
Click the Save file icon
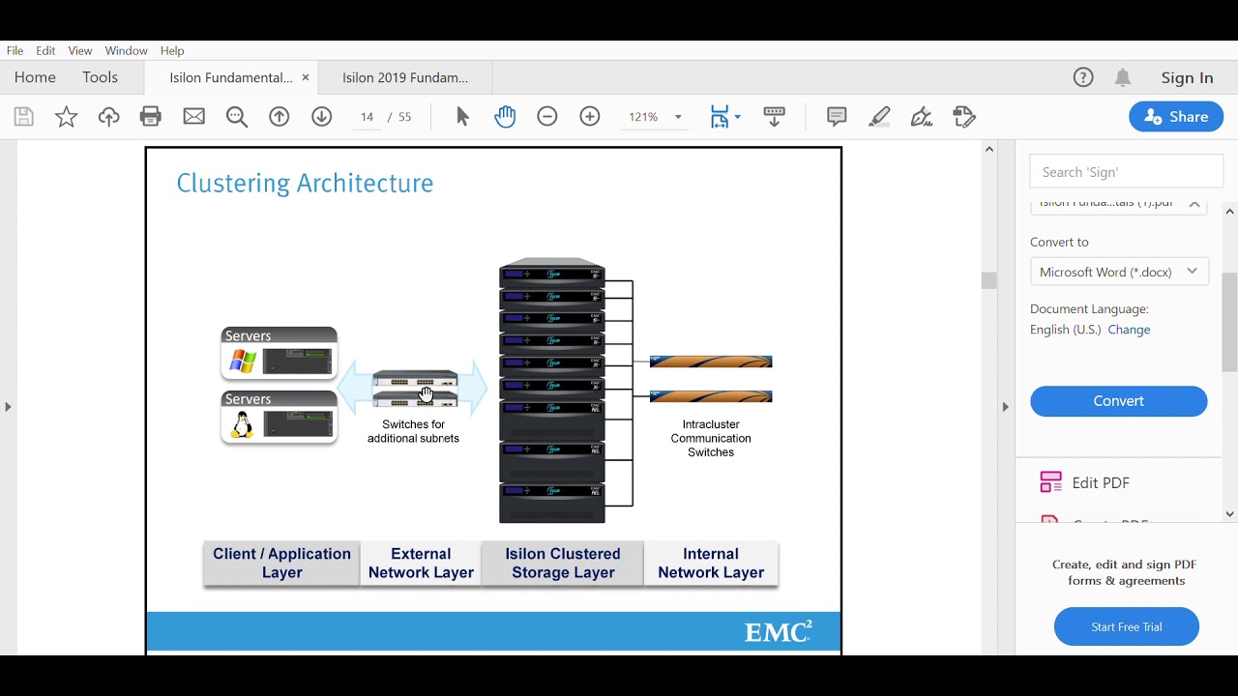24,117
